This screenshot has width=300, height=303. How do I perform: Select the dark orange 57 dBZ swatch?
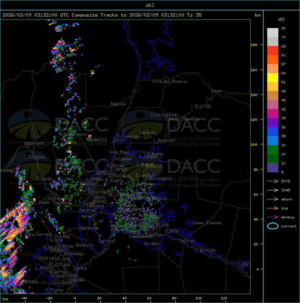[x=273, y=59]
